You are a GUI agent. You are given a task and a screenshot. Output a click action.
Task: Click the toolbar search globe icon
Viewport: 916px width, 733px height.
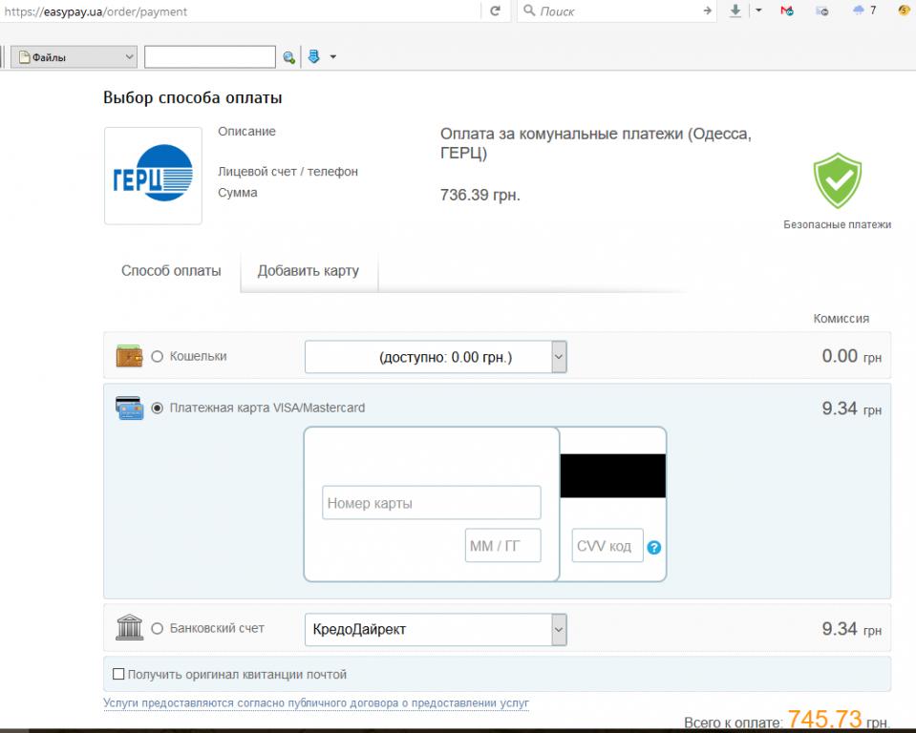[289, 57]
